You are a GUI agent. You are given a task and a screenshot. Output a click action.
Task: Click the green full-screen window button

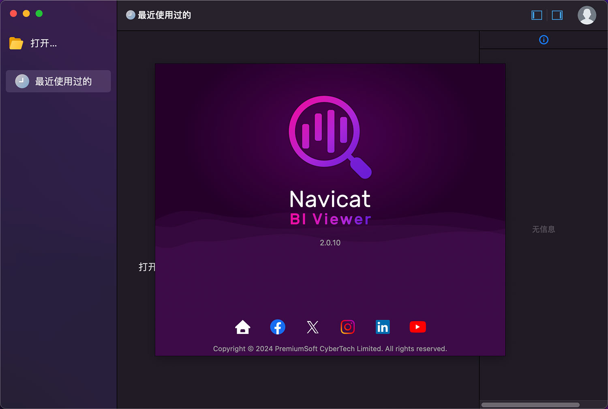(x=39, y=13)
